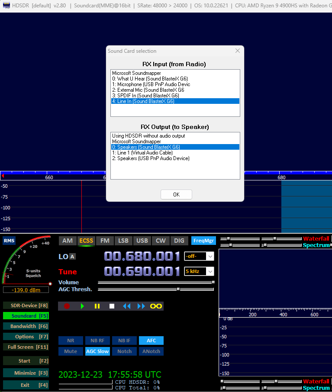Click the Soundcard [F5] button
The height and width of the screenshot is (392, 332).
pyautogui.click(x=26, y=316)
